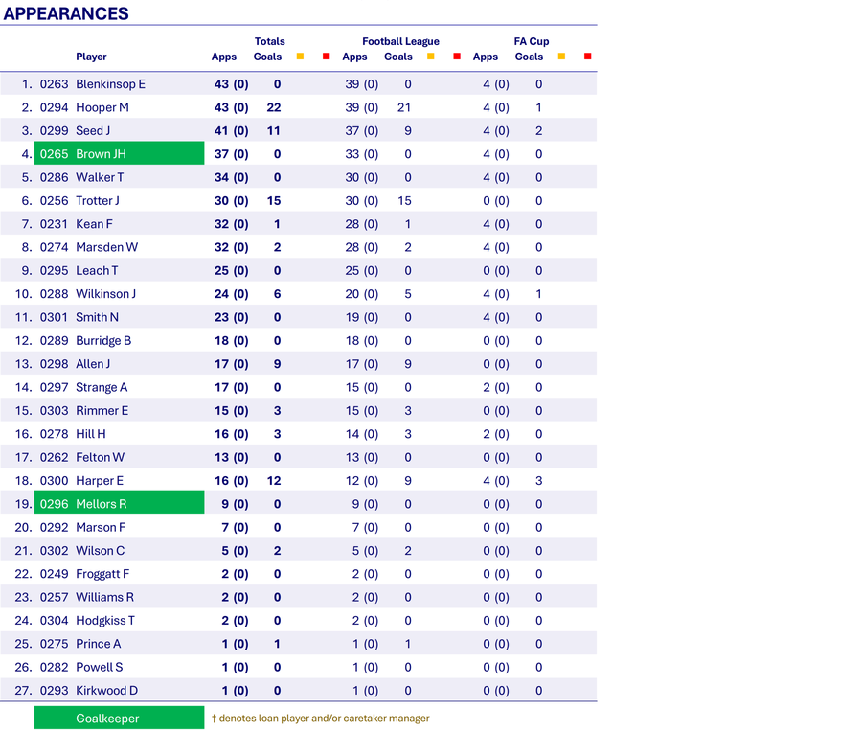The width and height of the screenshot is (862, 730).
Task: Click player number 0263
Action: [x=54, y=84]
